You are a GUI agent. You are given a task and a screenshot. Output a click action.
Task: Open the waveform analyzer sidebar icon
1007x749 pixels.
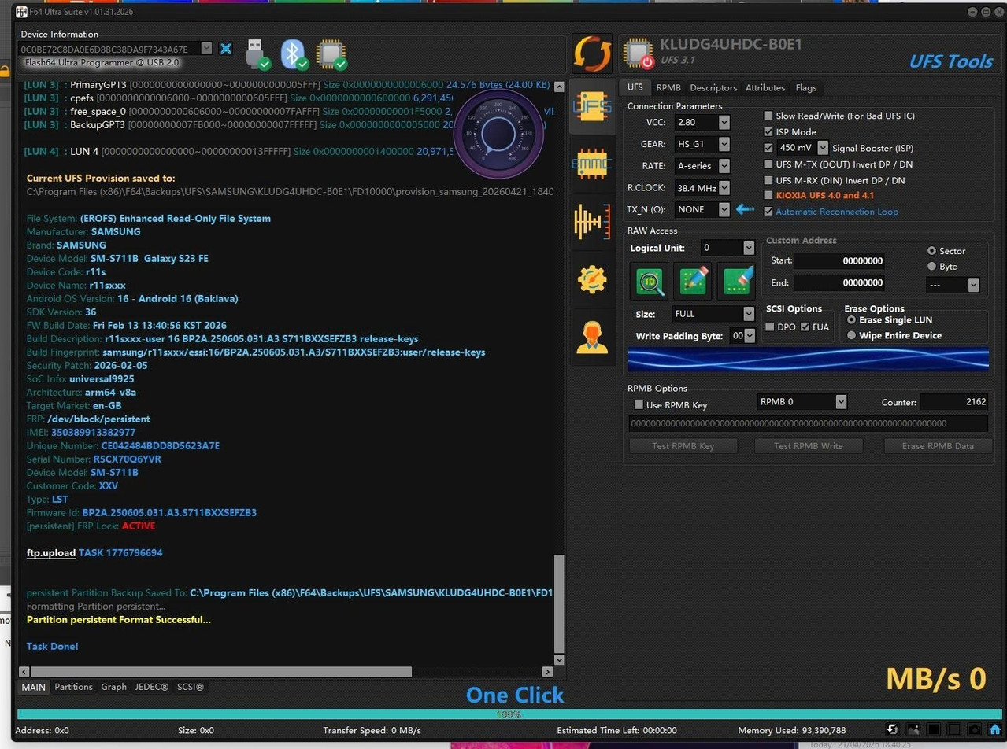tap(592, 222)
